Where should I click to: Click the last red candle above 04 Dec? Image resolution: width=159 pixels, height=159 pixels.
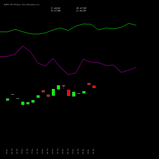click(x=94, y=87)
